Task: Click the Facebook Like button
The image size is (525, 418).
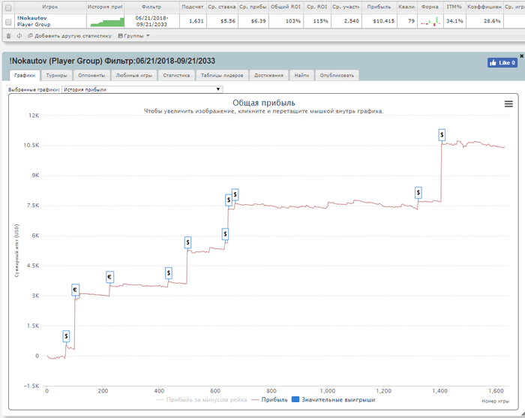Action: coord(502,62)
